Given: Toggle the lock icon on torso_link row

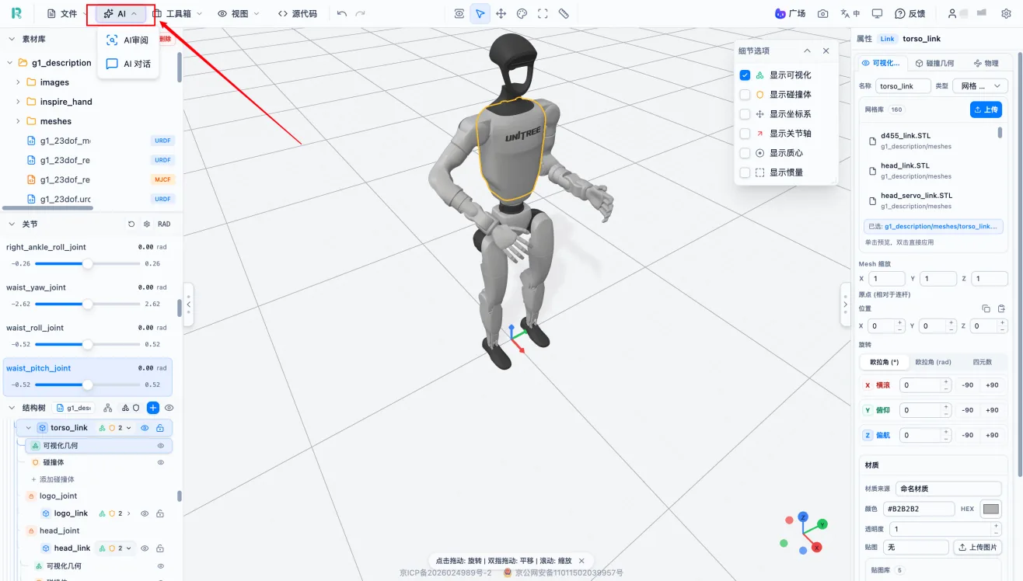Looking at the screenshot, I should tap(160, 428).
